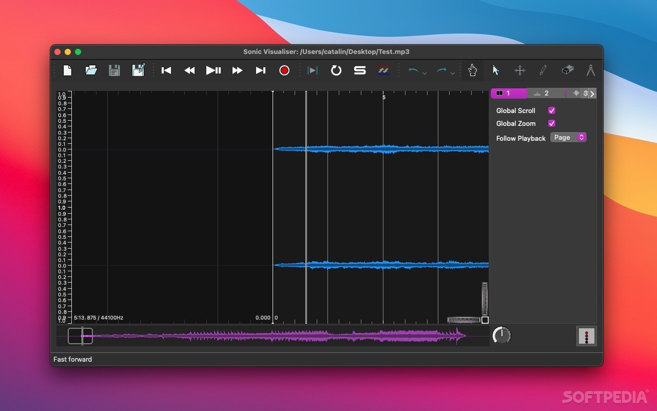Open the Follow Playback dropdown set to Page
This screenshot has width=657, height=411.
tap(568, 138)
